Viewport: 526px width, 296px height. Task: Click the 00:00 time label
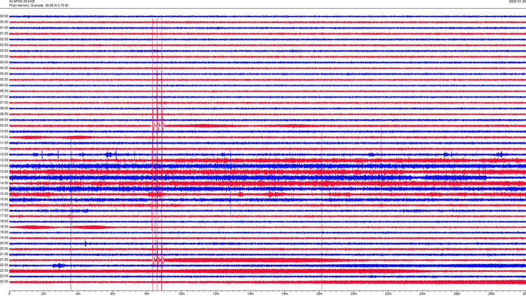coord(4,16)
